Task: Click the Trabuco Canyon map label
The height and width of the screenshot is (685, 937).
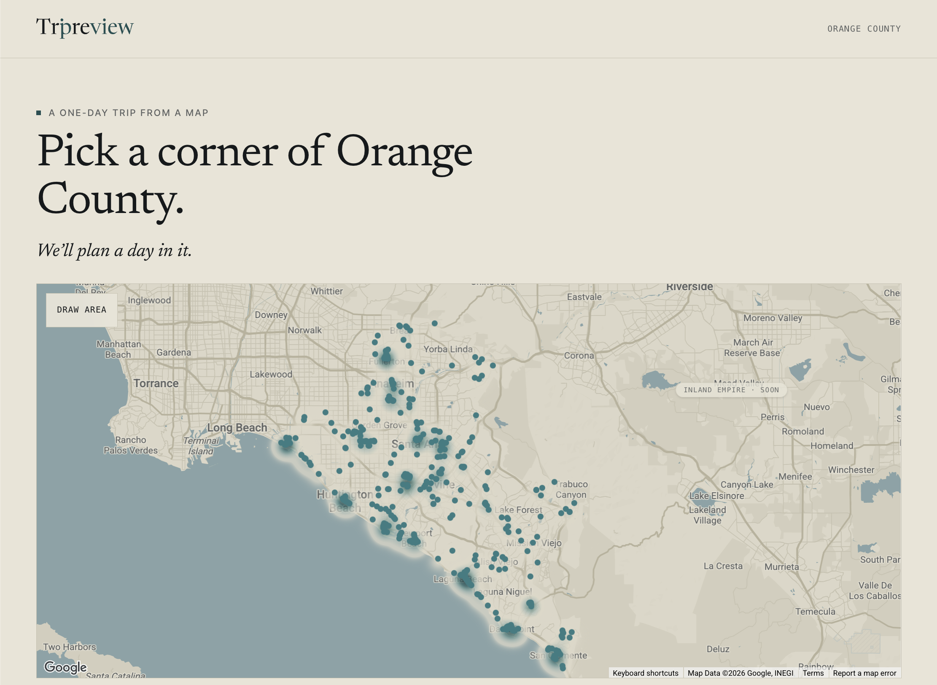Action: pos(571,489)
